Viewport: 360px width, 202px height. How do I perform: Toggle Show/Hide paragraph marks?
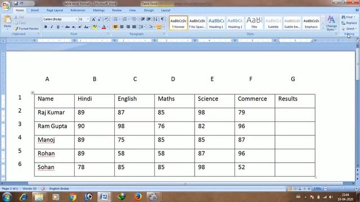click(x=162, y=19)
